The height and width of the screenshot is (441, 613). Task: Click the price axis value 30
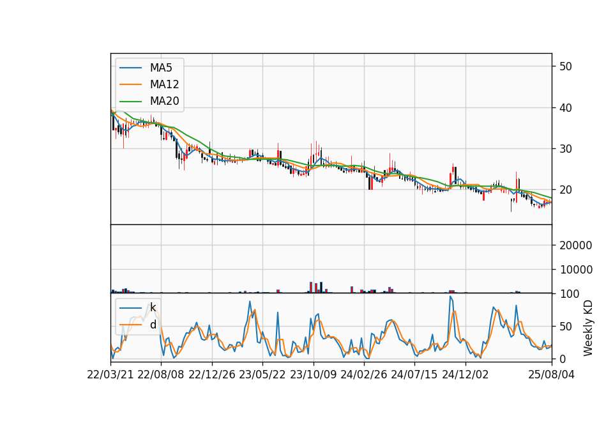click(566, 149)
